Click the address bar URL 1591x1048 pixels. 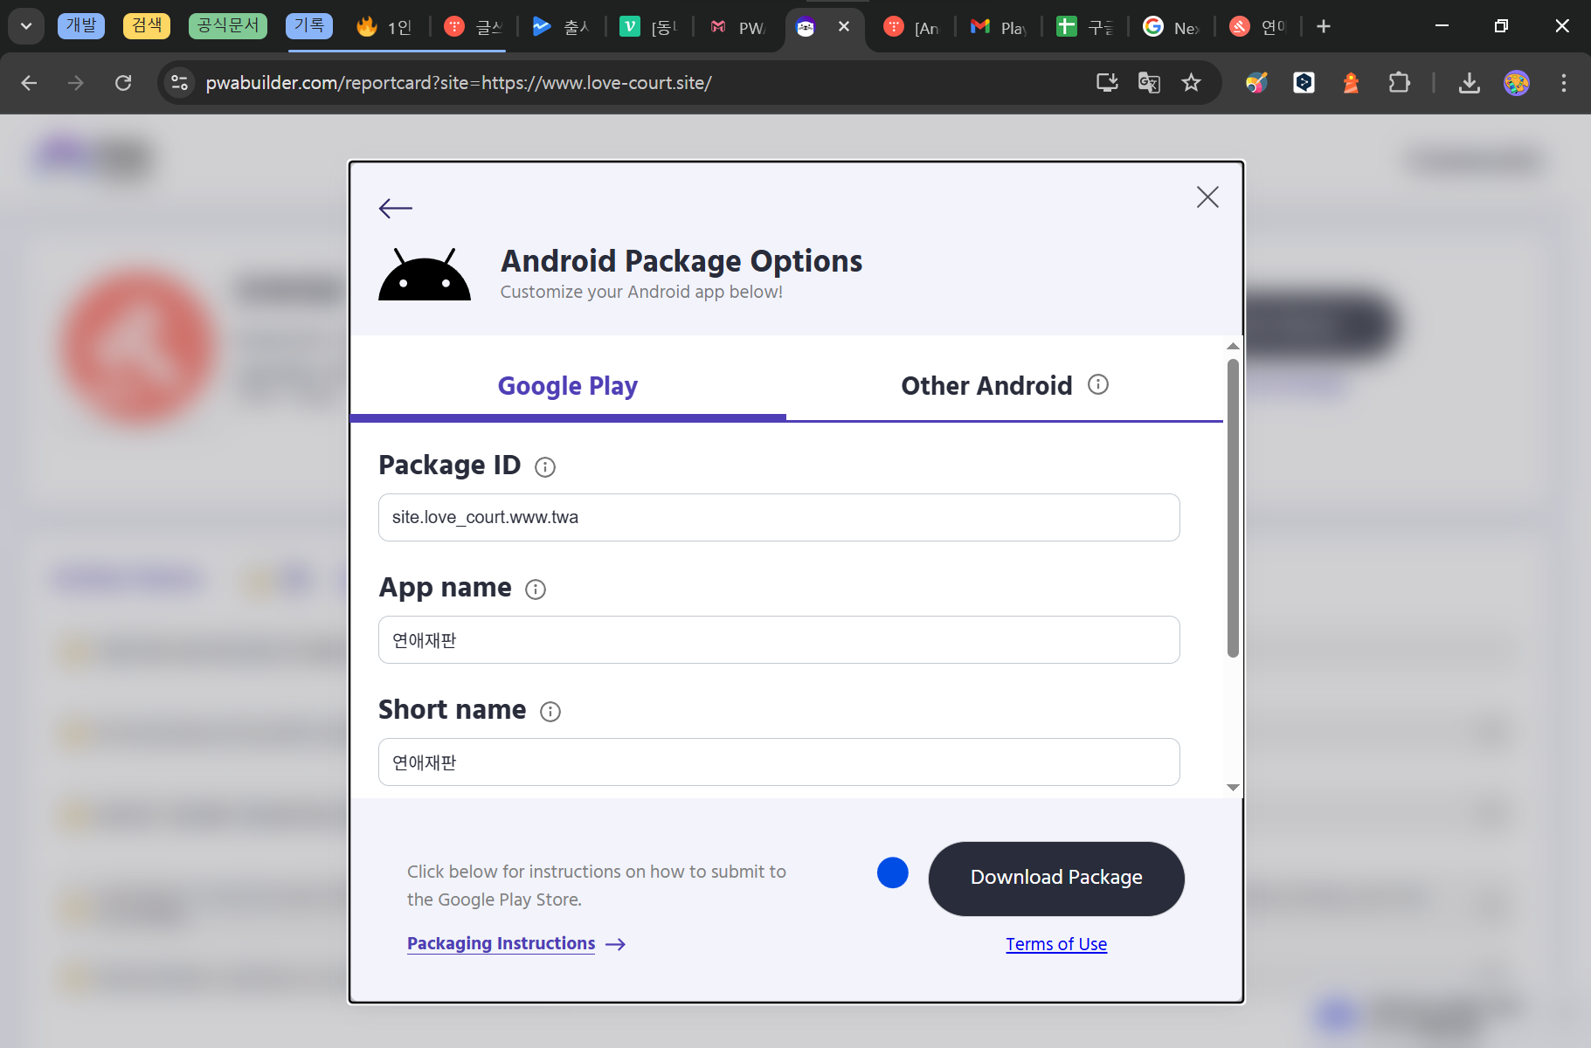[x=459, y=83]
